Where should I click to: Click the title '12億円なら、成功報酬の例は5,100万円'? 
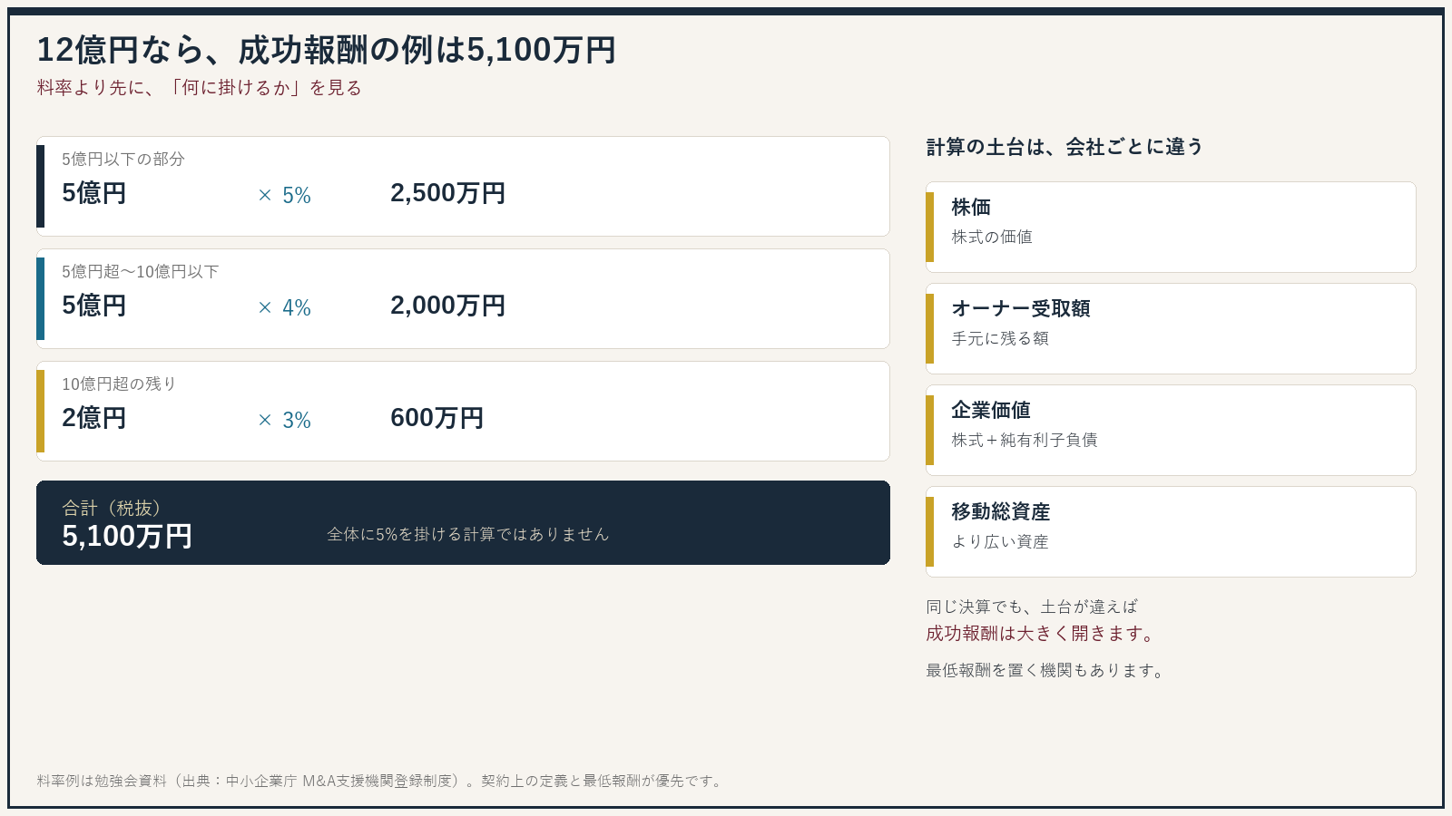pos(326,50)
